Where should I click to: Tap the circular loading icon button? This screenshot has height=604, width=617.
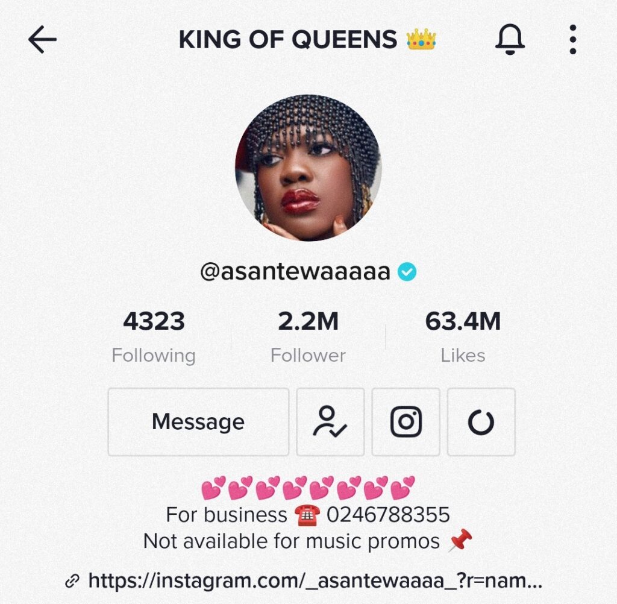click(481, 422)
